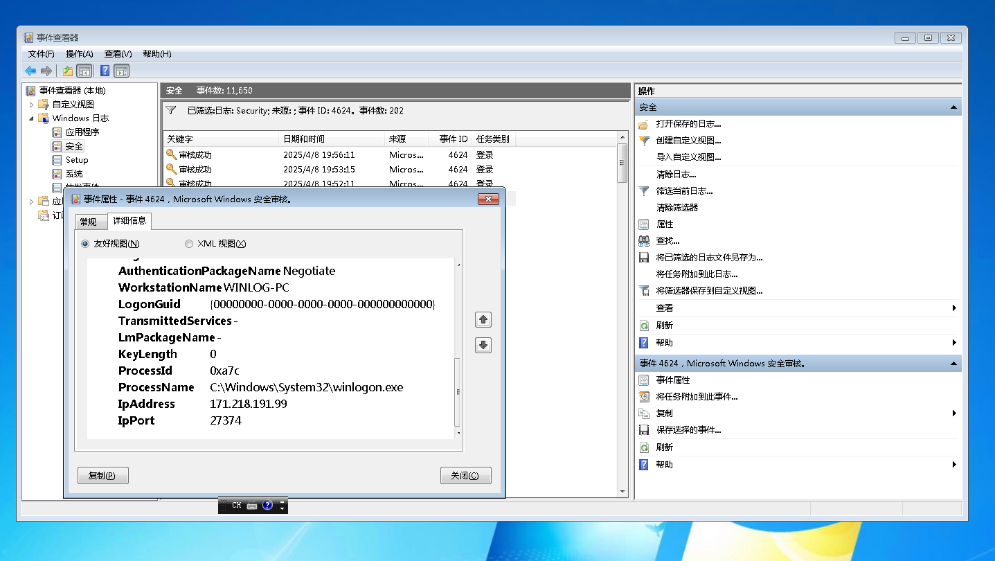The image size is (995, 561).
Task: Click the event details vertical scrollbar
Action: (x=457, y=392)
